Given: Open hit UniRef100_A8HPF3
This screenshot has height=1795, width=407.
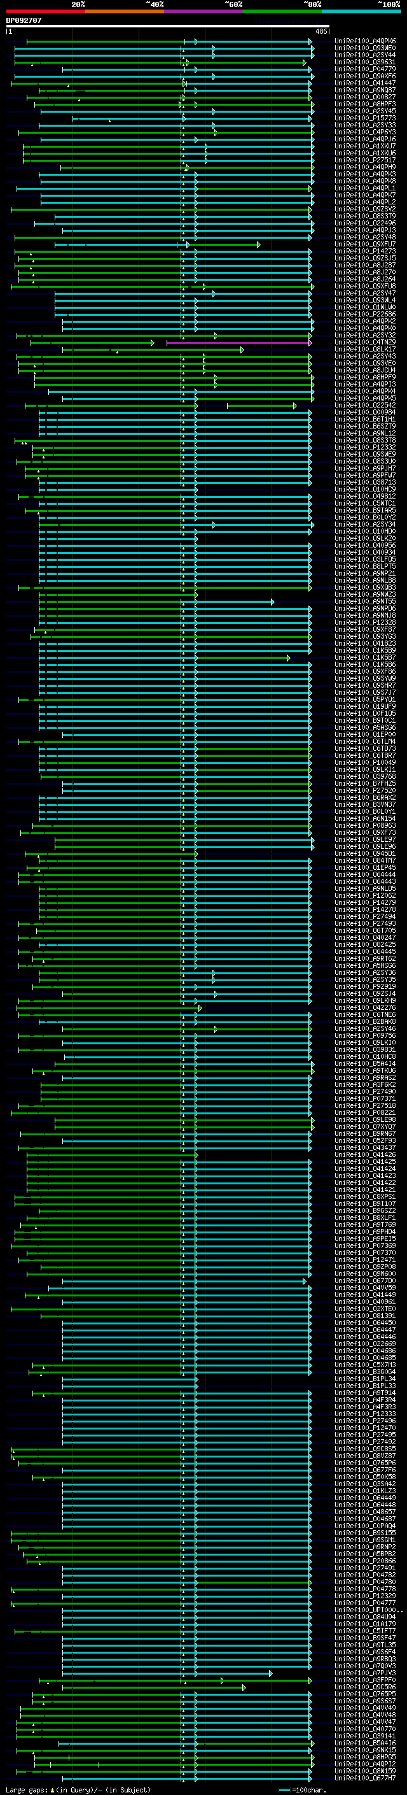Looking at the screenshot, I should [365, 104].
